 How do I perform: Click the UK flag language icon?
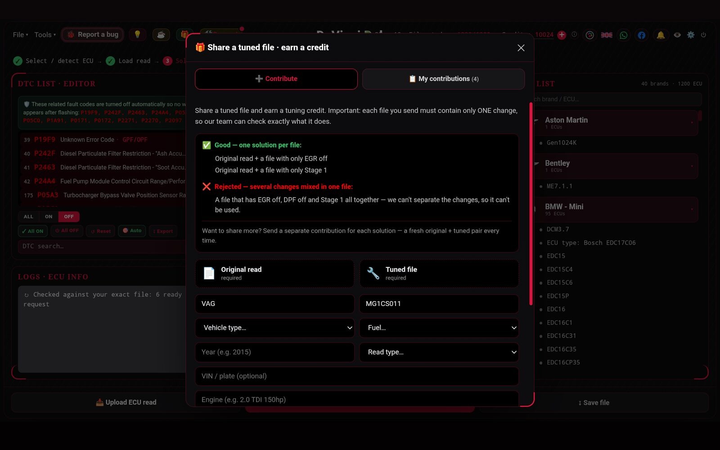point(607,35)
